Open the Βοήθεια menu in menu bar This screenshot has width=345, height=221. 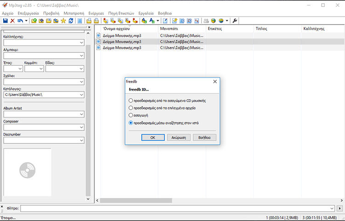tap(165, 13)
